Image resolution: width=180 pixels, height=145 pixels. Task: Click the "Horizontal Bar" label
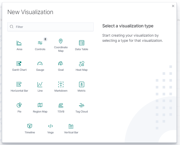(19, 91)
